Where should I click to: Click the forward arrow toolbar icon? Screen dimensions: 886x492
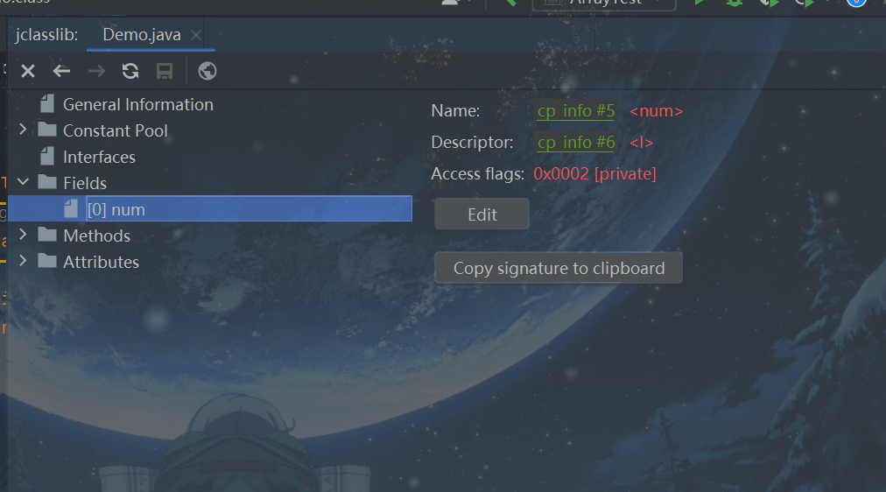pyautogui.click(x=96, y=71)
